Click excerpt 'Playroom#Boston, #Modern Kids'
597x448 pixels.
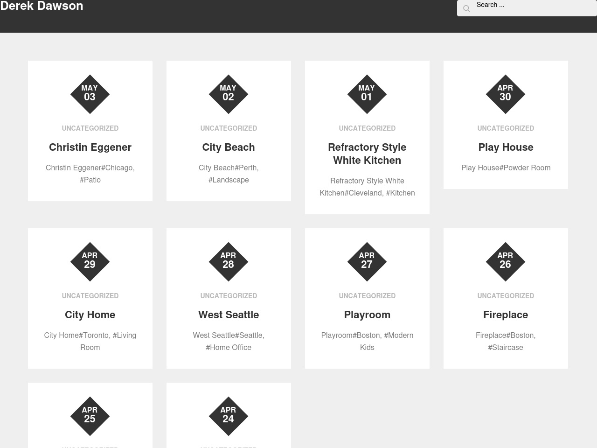(x=367, y=341)
